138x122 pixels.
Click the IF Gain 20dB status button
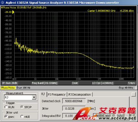coord(9,83)
